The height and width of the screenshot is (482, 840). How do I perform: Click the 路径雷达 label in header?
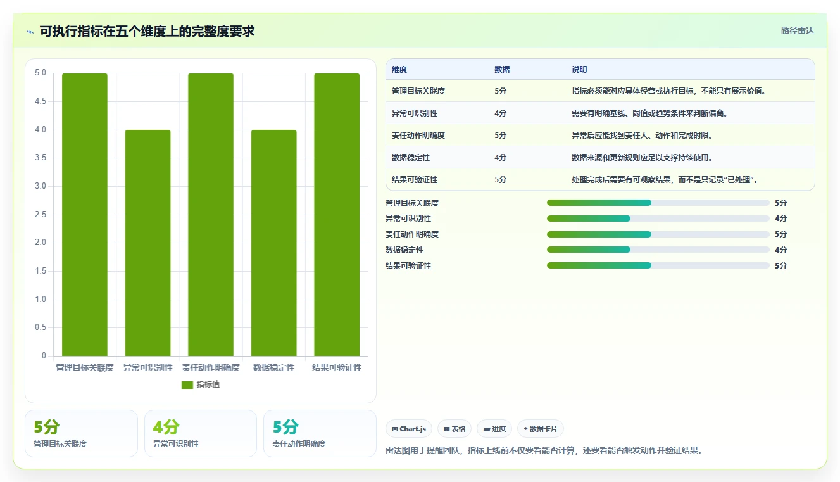[x=797, y=30]
